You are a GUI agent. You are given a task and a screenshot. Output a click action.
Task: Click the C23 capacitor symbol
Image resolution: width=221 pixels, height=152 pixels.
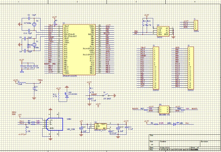click(34, 88)
